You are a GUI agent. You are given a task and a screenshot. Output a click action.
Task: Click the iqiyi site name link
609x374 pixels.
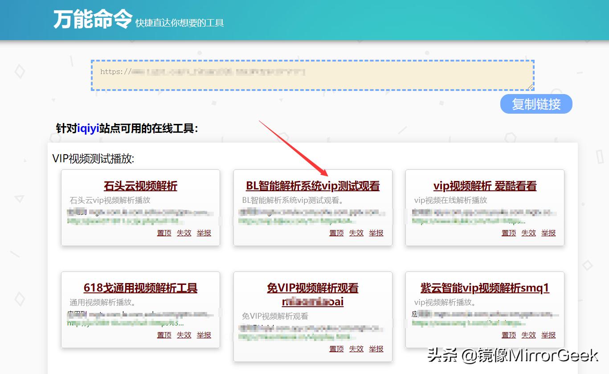tap(88, 128)
